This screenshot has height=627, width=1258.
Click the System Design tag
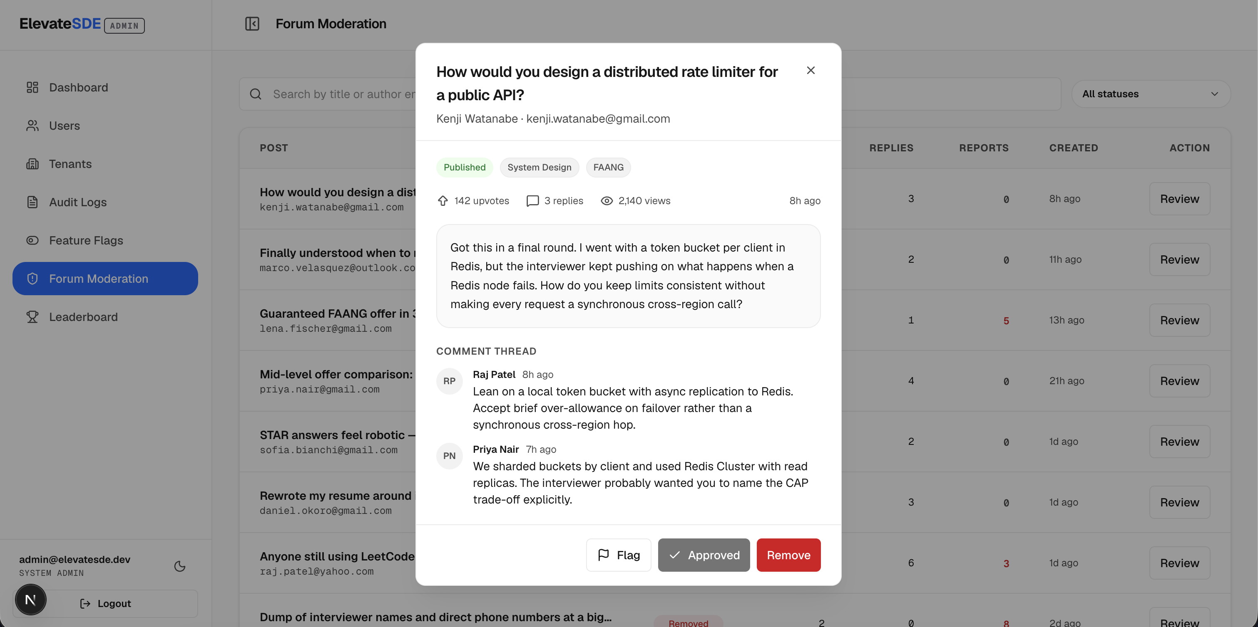point(539,168)
